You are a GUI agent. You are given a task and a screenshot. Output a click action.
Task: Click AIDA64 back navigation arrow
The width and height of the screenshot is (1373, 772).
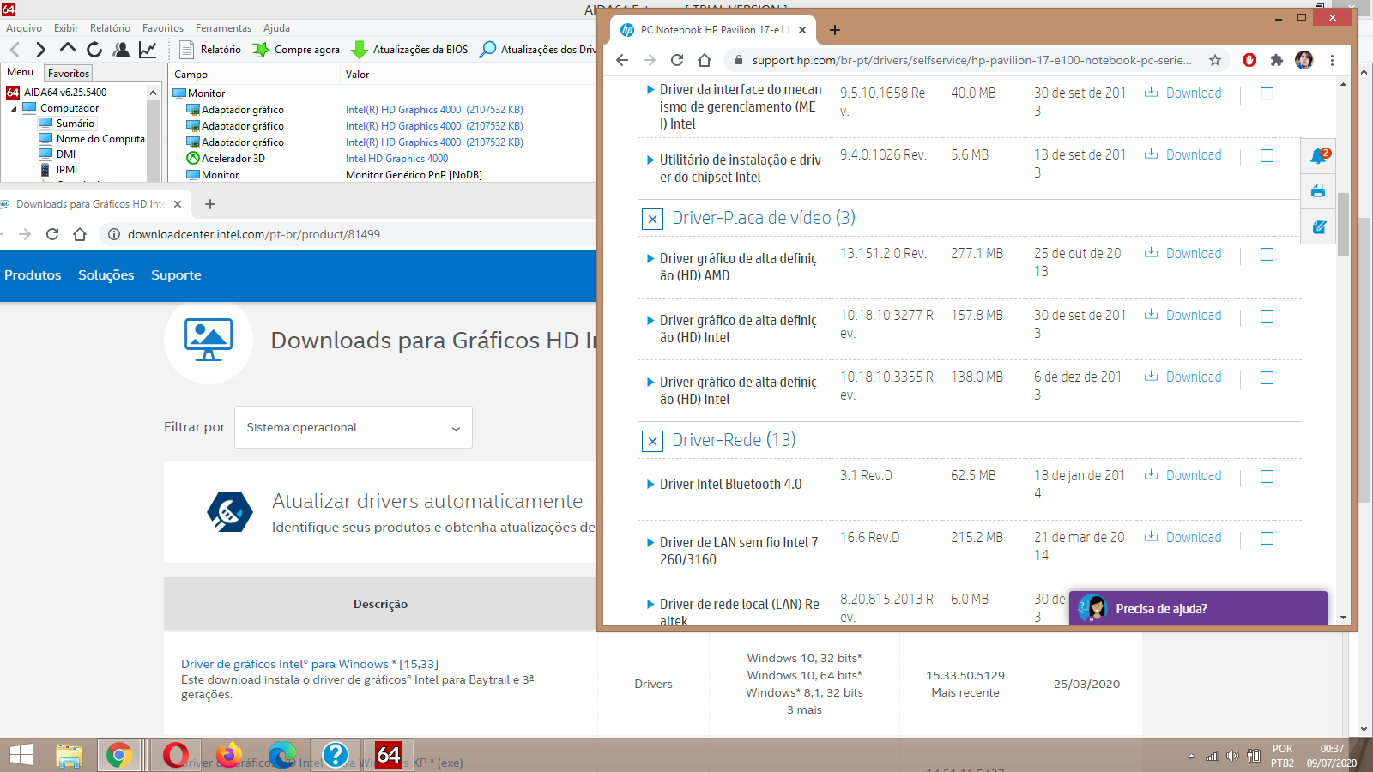pyautogui.click(x=15, y=50)
